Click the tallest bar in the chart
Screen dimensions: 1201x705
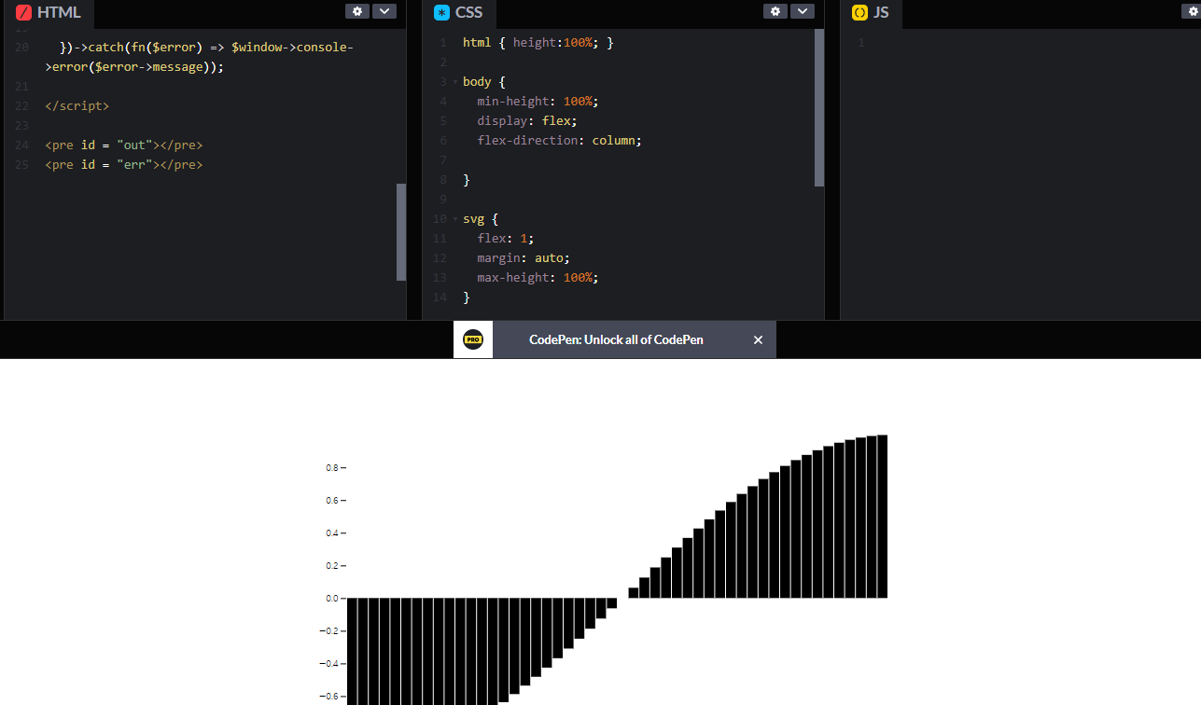882,516
